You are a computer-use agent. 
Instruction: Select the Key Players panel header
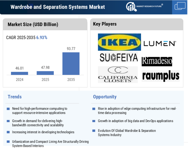[x=105, y=24]
